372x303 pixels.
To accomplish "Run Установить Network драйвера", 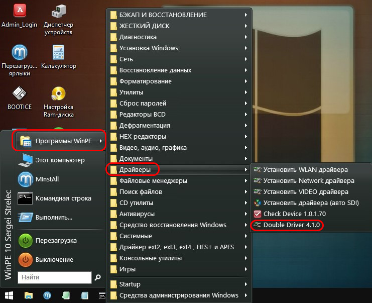I will tap(311, 181).
